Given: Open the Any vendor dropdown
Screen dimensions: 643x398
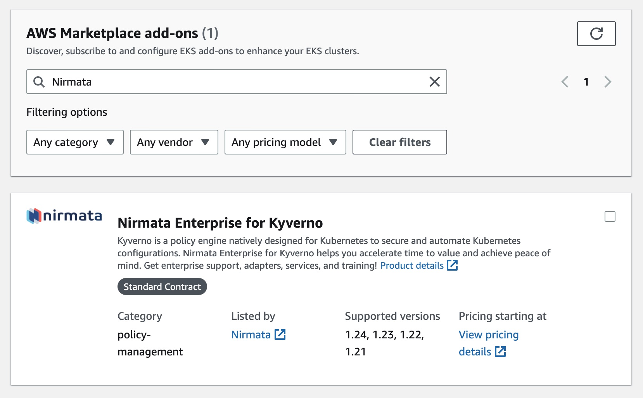Looking at the screenshot, I should click(174, 142).
